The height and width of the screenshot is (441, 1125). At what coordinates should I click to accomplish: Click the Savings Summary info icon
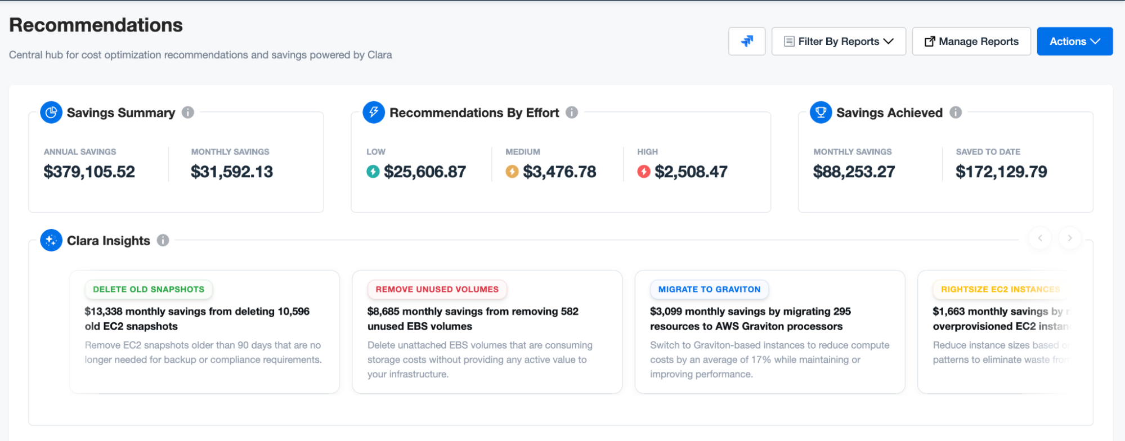point(188,112)
